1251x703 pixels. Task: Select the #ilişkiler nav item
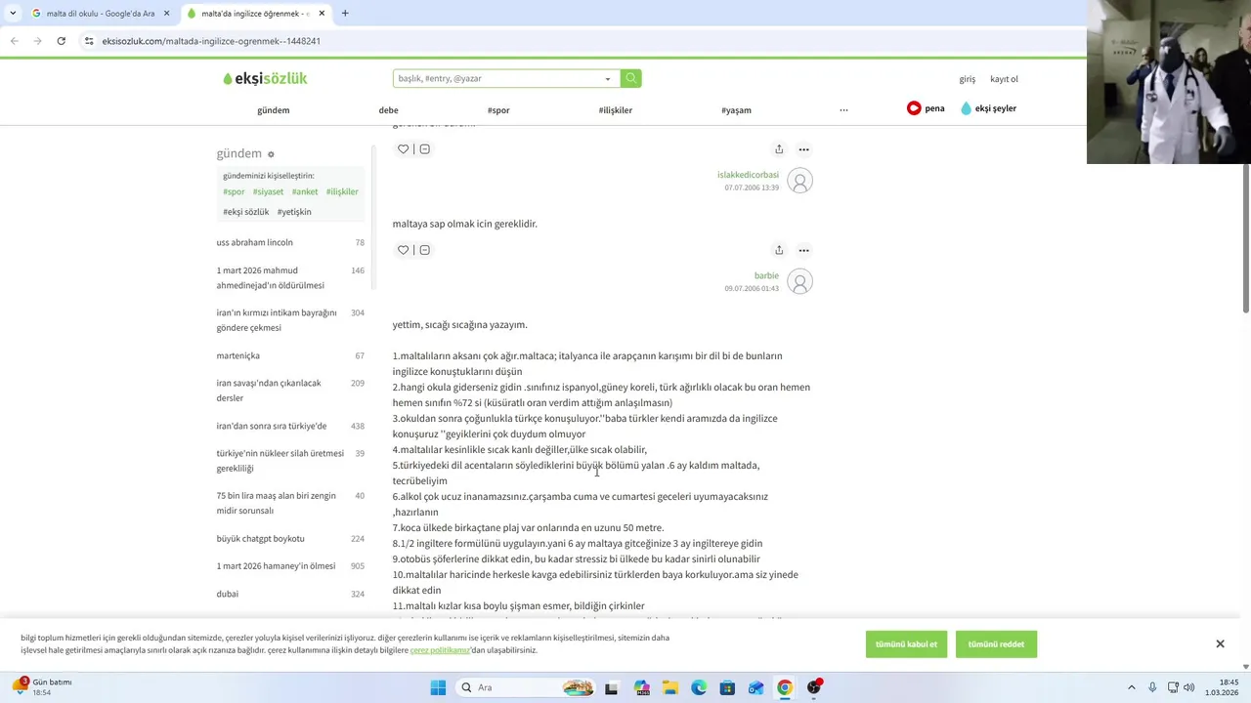coord(615,110)
